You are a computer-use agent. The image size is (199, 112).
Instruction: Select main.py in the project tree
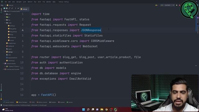(9, 52)
